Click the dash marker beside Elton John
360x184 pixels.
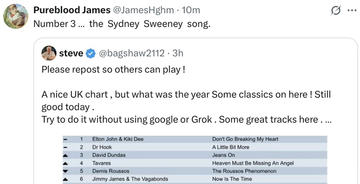65,139
